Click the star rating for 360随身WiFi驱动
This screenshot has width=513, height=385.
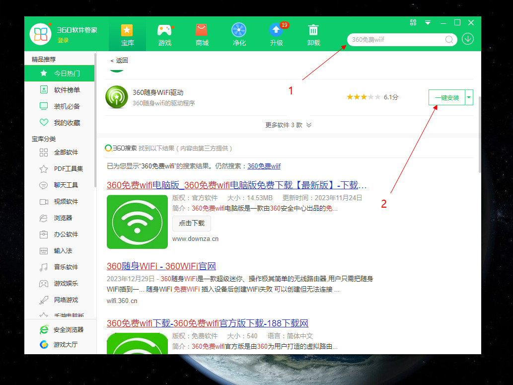(x=364, y=97)
